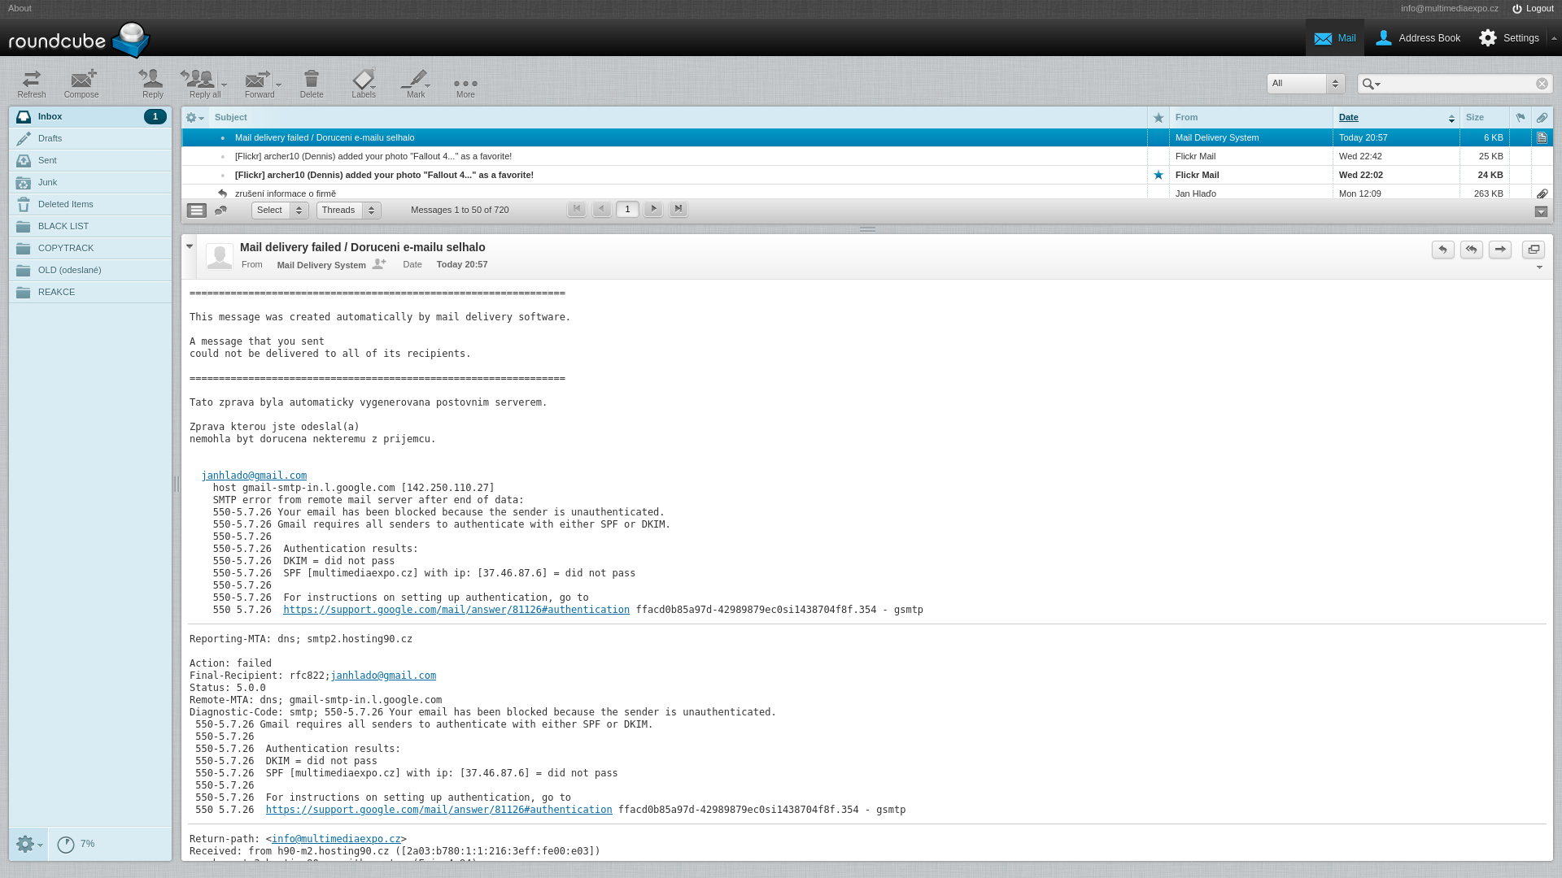1562x878 pixels.
Task: Open the Threads dropdown
Action: tap(348, 211)
